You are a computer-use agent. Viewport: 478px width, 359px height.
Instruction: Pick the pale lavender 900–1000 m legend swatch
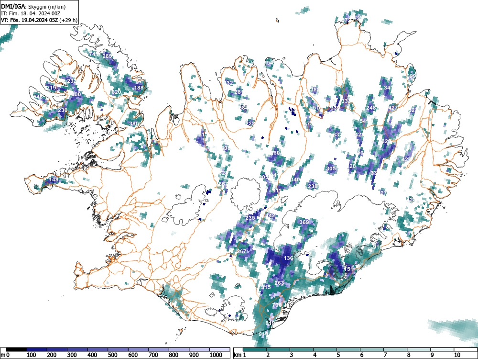[199, 349]
